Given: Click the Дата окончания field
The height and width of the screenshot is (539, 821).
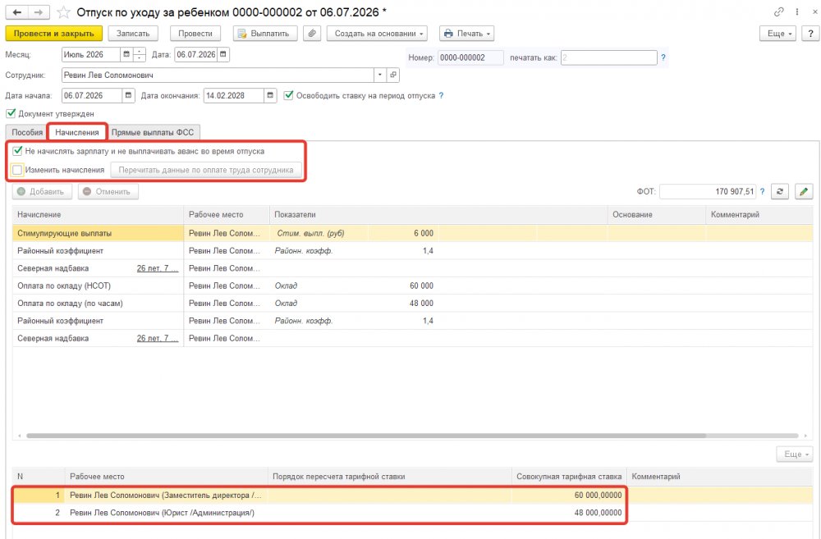Looking at the screenshot, I should click(233, 96).
